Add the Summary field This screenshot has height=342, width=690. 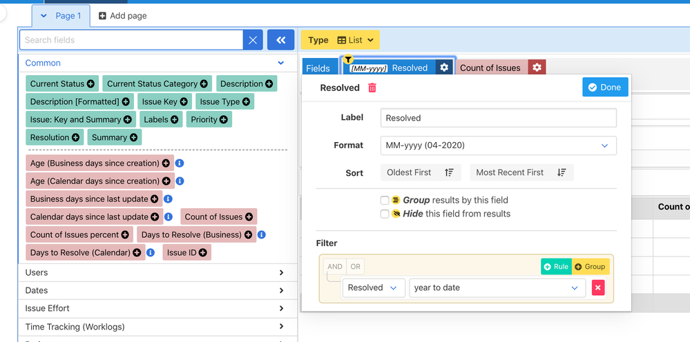pyautogui.click(x=134, y=137)
